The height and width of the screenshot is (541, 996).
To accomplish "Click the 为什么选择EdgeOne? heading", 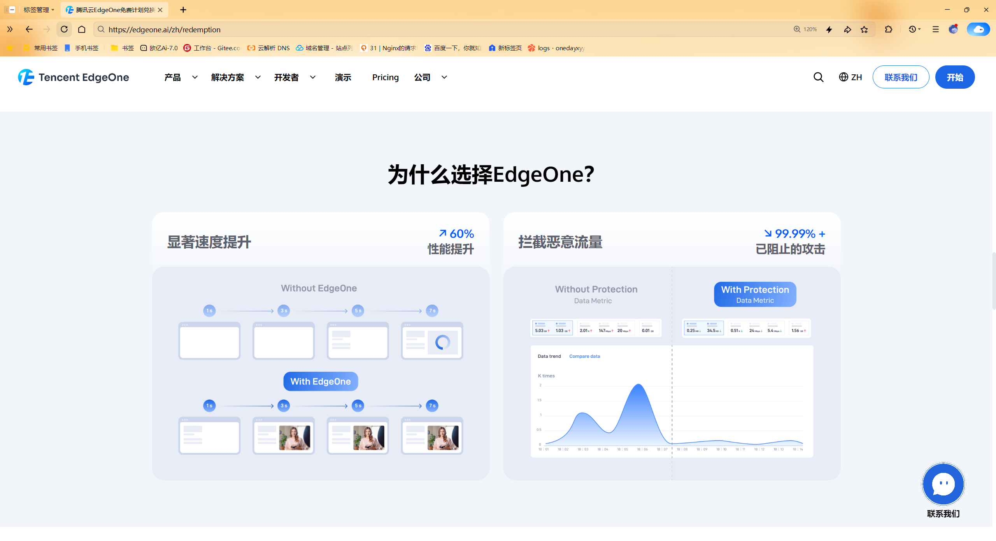I will click(491, 174).
